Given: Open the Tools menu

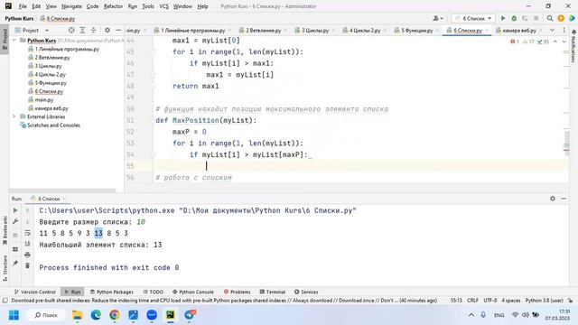Looking at the screenshot, I should (148, 6).
